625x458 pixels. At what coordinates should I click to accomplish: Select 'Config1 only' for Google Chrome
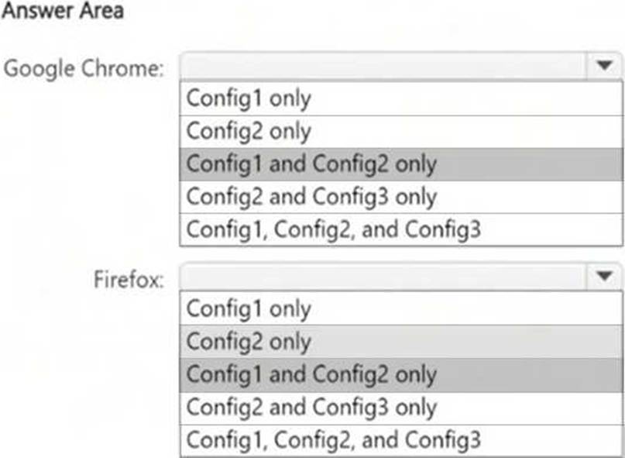pos(248,98)
